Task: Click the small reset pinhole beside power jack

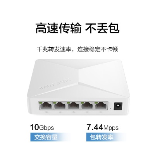Action: click(111, 108)
